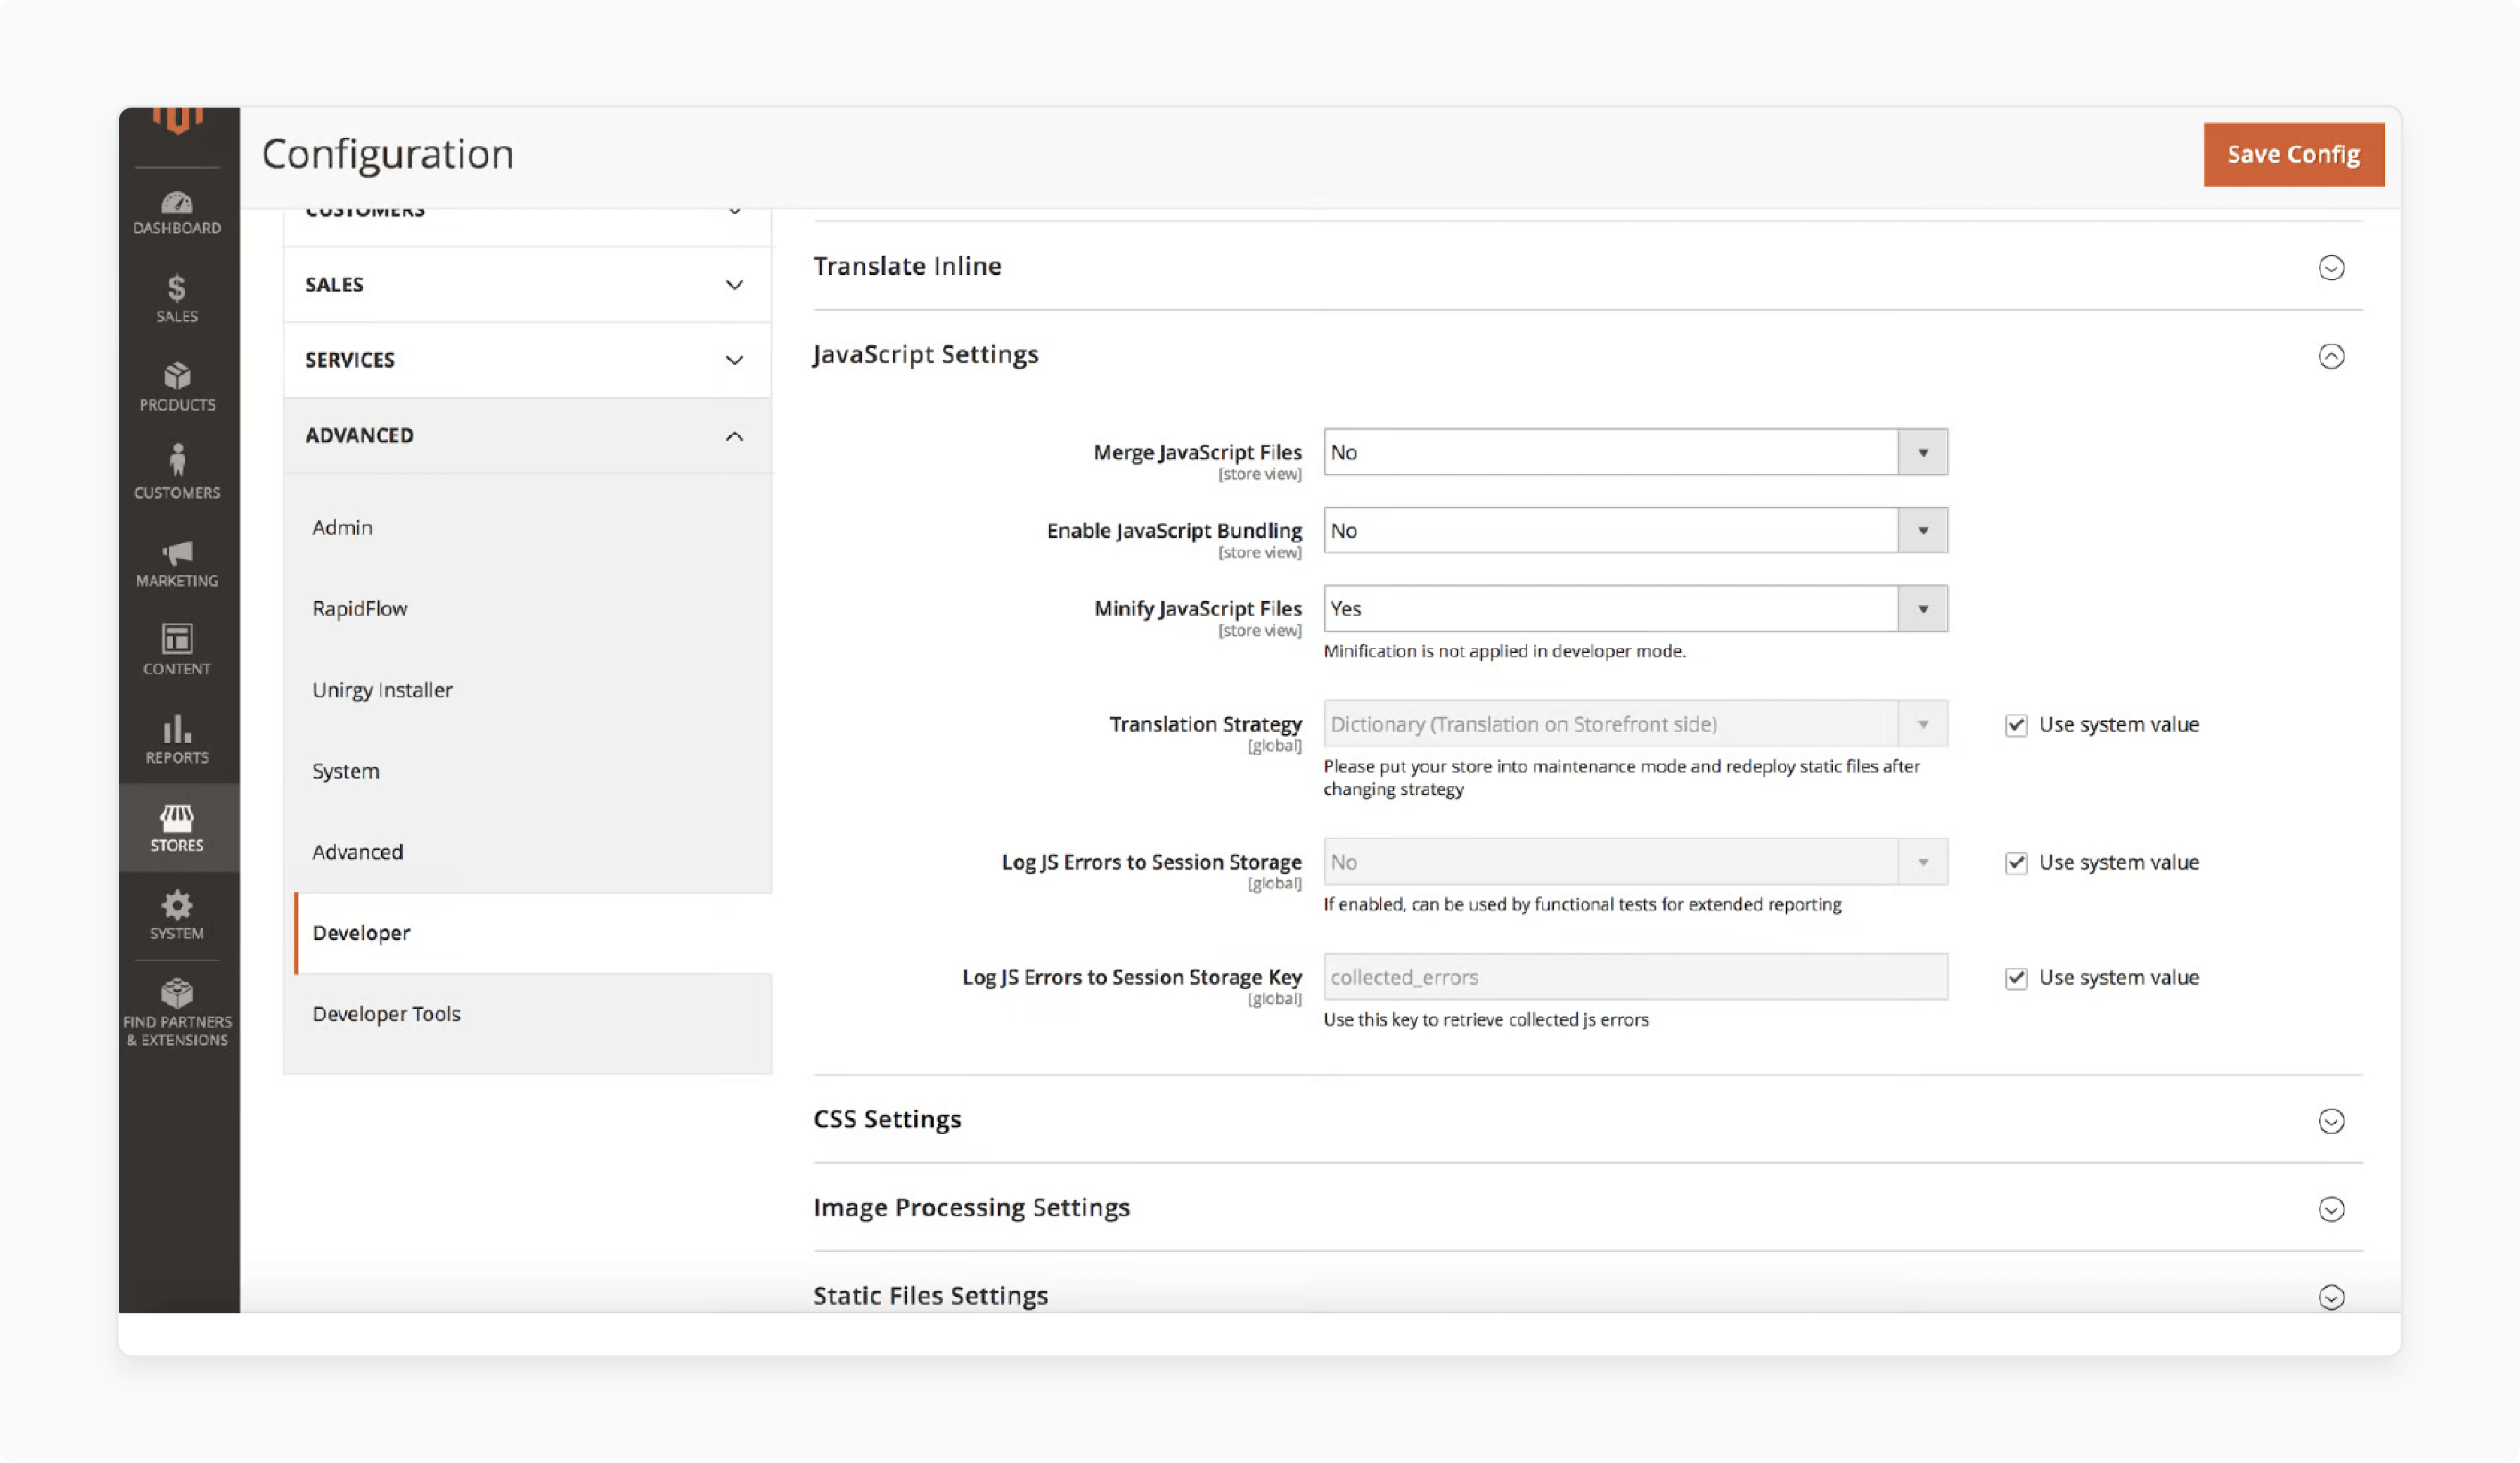Screen dimensions: 2520x1463
Task: Uncheck Use system value for Session Storage Key
Action: (x=2016, y=978)
